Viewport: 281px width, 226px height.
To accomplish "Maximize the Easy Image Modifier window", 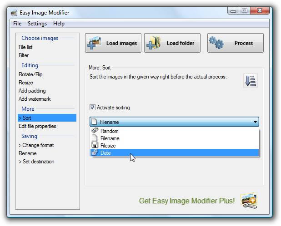I will 245,11.
